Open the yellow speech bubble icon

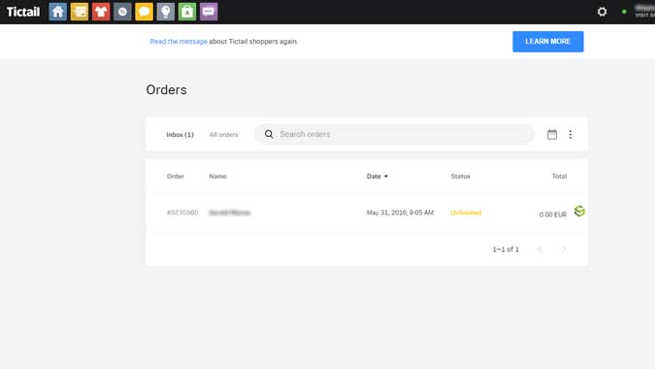click(x=145, y=12)
